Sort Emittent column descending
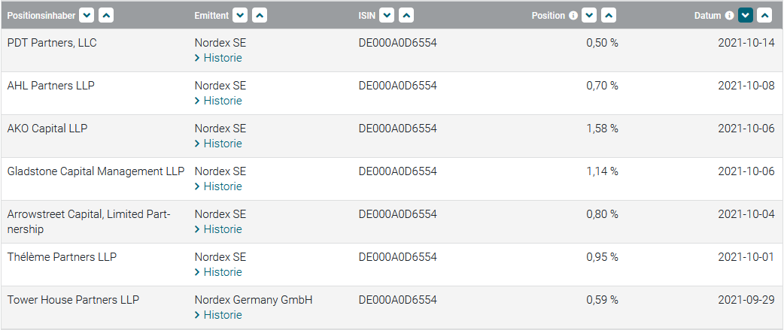Image resolution: width=784 pixels, height=330 pixels. click(x=240, y=15)
